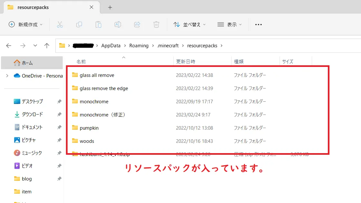The width and height of the screenshot is (361, 203).
Task: Open ダウンロード in the sidebar
Action: 32,115
